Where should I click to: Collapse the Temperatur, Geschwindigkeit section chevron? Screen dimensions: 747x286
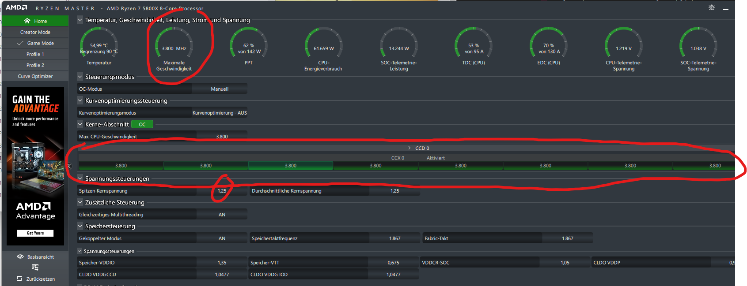pos(80,20)
